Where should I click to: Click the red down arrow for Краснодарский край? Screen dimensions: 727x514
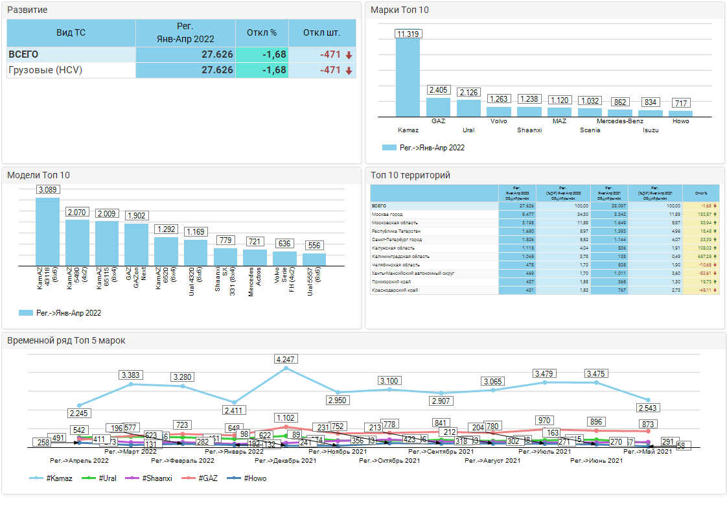tap(715, 290)
